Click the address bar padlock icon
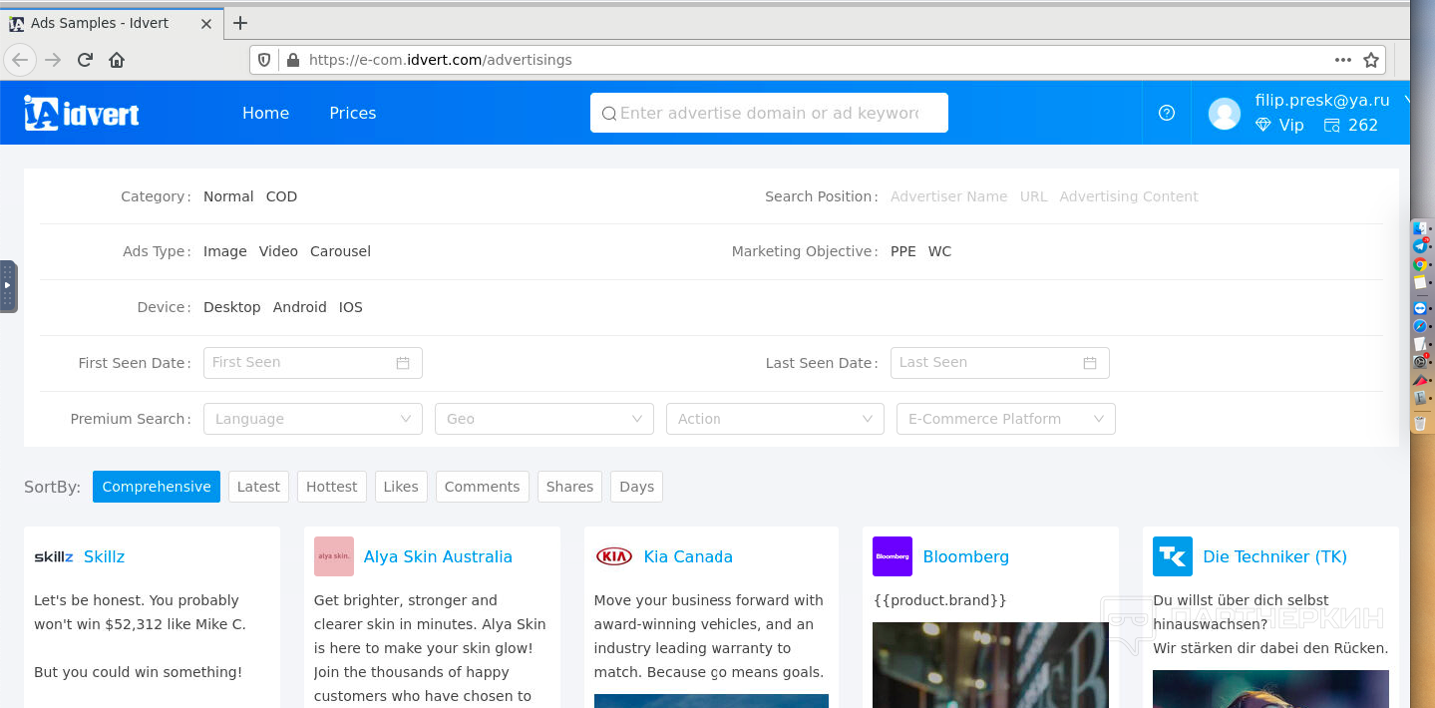 tap(292, 60)
